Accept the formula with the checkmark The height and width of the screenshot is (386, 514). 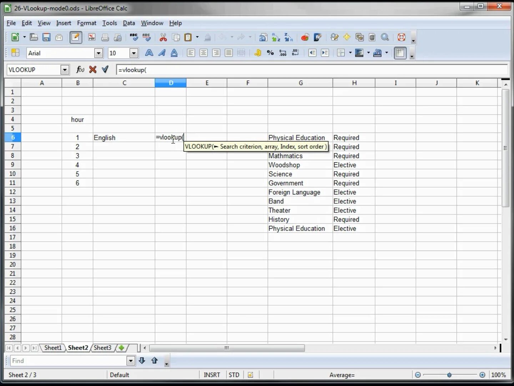click(105, 69)
